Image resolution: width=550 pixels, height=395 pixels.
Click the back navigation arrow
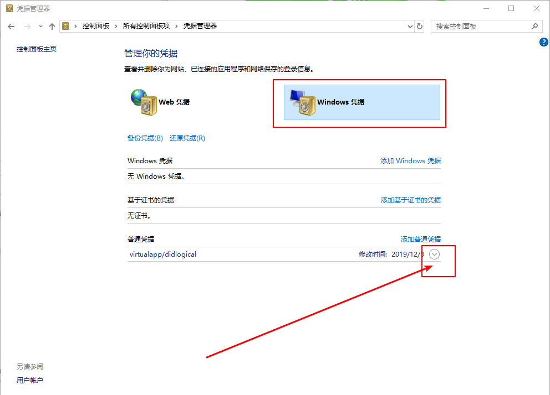(x=11, y=26)
